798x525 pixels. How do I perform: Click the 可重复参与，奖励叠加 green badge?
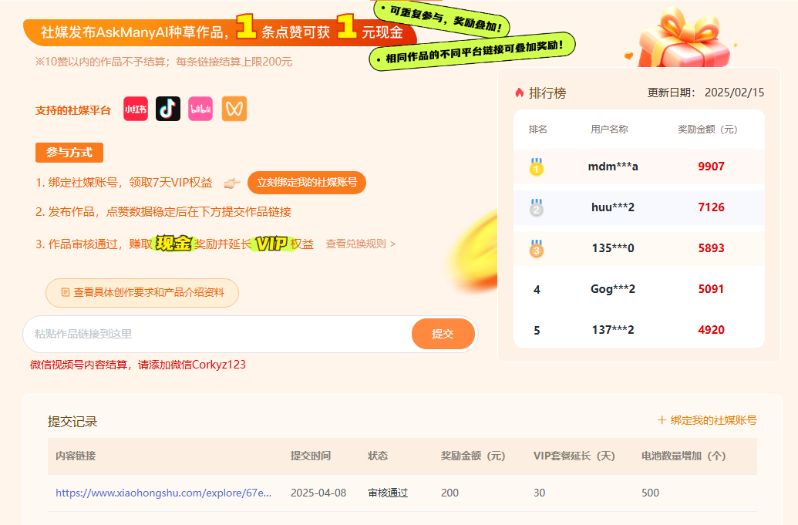pyautogui.click(x=442, y=19)
